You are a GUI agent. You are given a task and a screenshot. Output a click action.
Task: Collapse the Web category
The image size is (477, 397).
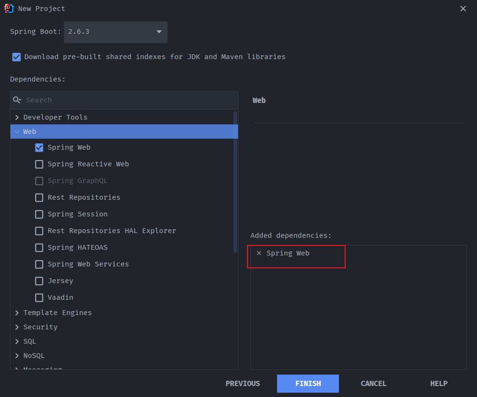[x=17, y=132]
